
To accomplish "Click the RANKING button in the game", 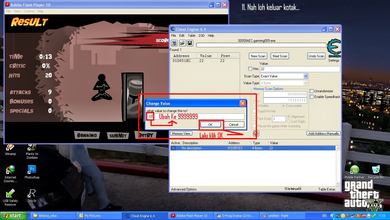I will [87, 135].
